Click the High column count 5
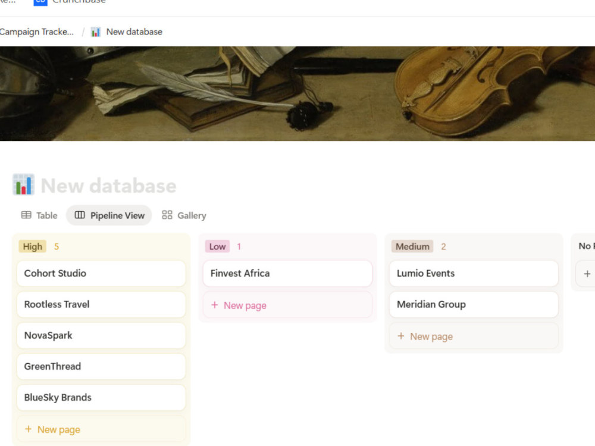 pos(56,247)
